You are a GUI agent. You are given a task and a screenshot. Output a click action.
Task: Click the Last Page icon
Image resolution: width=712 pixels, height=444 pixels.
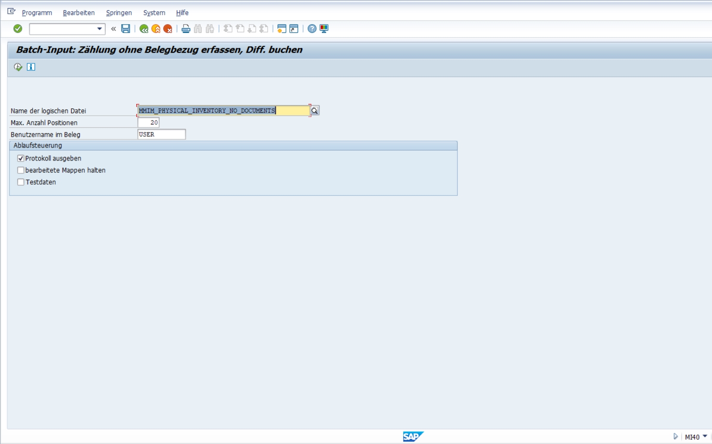click(264, 29)
